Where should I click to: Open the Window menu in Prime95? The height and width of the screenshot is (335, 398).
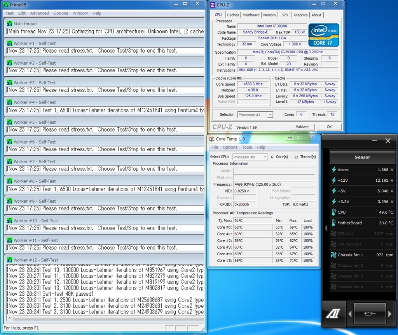click(x=80, y=13)
